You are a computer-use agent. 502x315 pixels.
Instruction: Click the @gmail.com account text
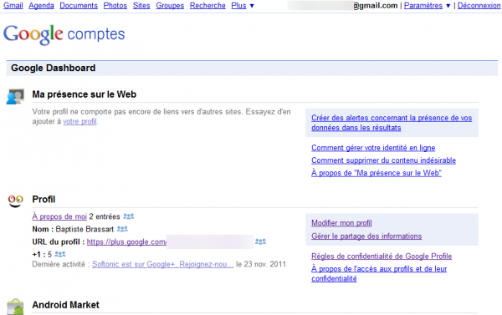click(x=375, y=6)
